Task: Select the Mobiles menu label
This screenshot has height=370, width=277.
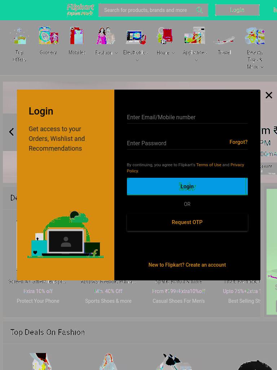Action: point(77,52)
